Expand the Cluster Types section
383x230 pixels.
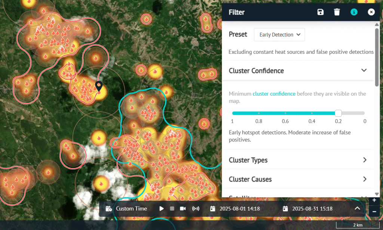click(x=364, y=160)
